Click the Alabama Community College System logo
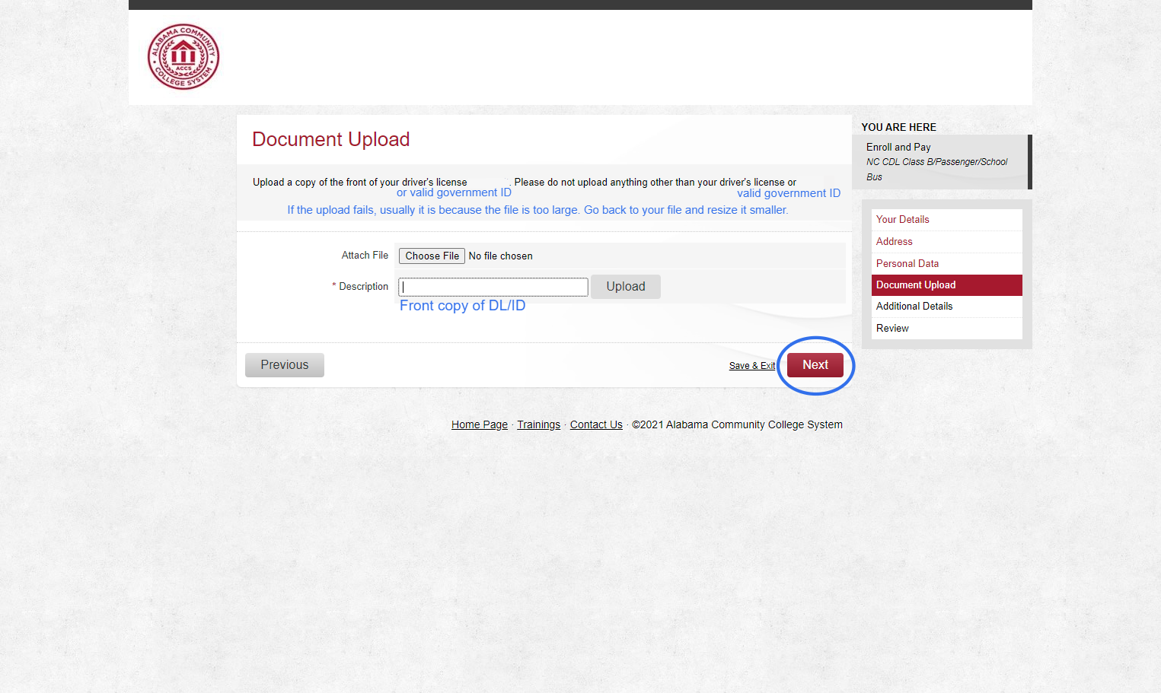 pos(183,56)
